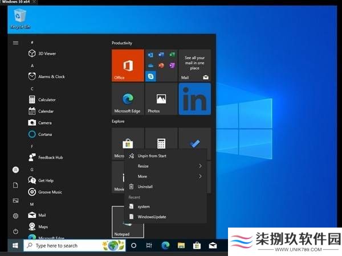This screenshot has width=342, height=256.
Task: Launch the Camera app
Action: tap(40, 122)
